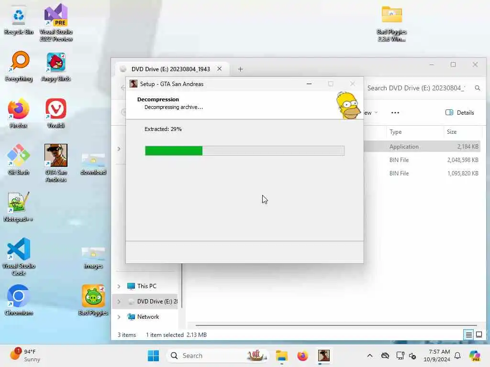Minimize the Setup - GTA San Andreas window
Screen dimensions: 490x367
[309, 84]
